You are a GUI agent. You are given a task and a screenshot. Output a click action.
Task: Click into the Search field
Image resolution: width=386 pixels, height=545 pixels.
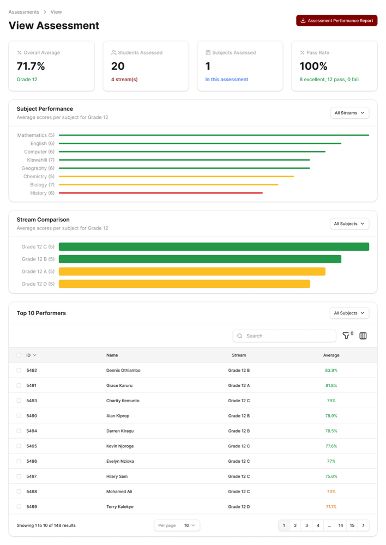tap(285, 336)
